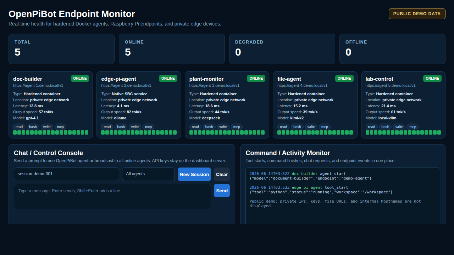Click edge-pi-agent's ONLINE status badge
Image resolution: width=454 pixels, height=255 pixels.
[168, 78]
